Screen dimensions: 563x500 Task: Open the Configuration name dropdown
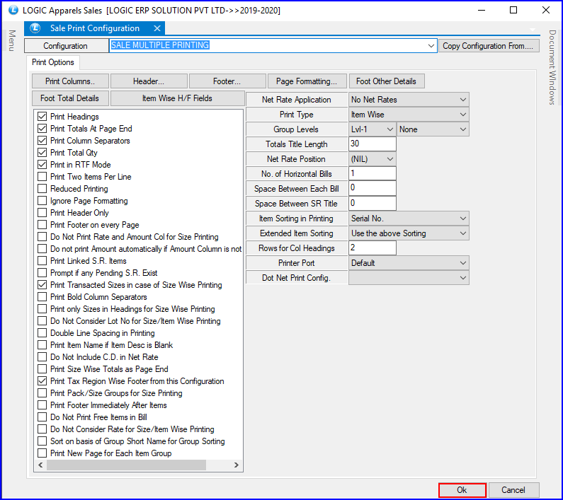pyautogui.click(x=431, y=46)
